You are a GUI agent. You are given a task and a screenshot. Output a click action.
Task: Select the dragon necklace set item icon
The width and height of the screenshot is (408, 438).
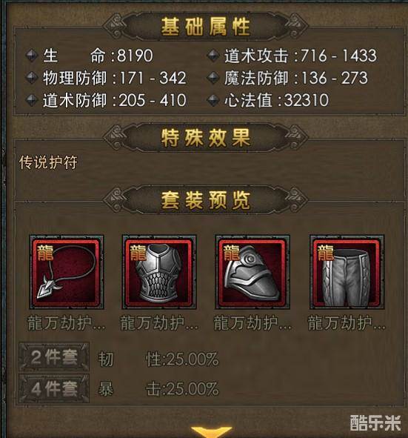pos(67,272)
